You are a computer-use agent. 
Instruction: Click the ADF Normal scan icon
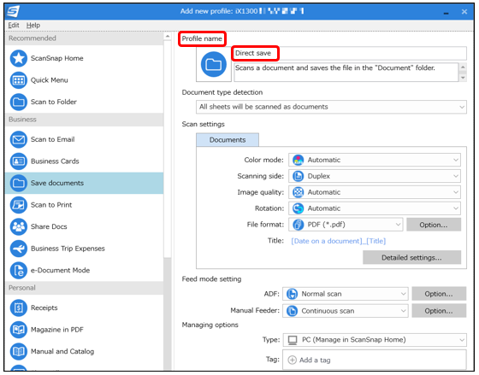pos(292,294)
